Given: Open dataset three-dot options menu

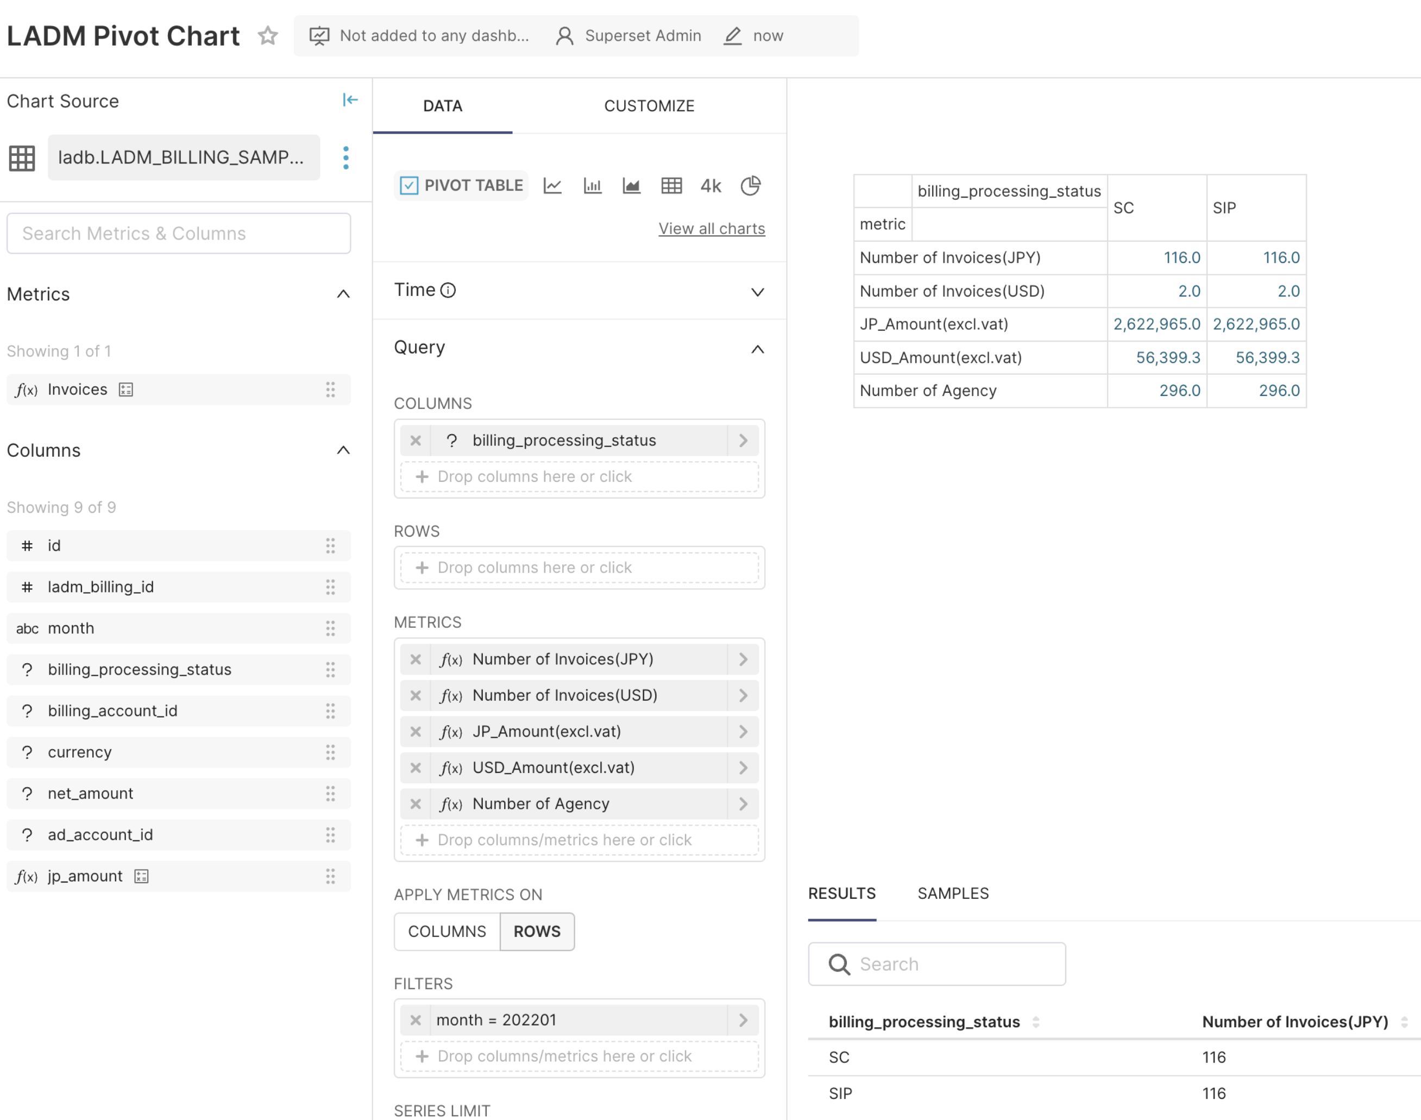Looking at the screenshot, I should 345,158.
